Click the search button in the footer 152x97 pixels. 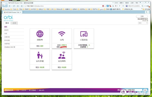(145, 90)
